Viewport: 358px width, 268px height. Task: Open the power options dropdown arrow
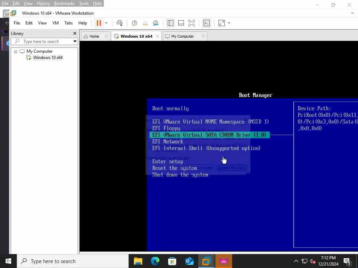point(106,23)
